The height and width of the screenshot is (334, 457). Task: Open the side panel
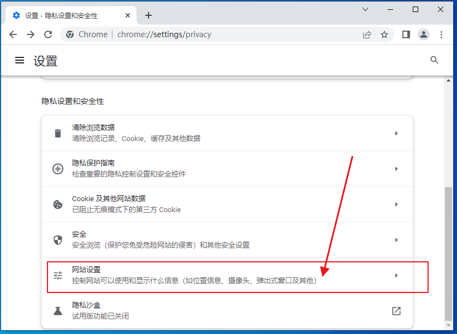(406, 34)
